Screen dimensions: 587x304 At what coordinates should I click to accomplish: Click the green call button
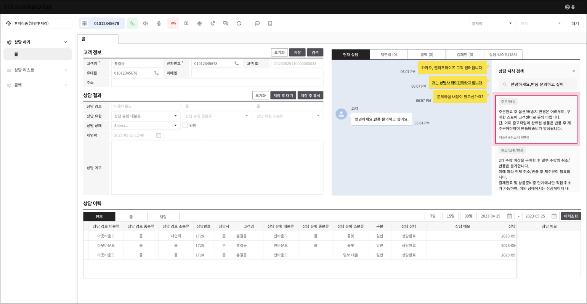132,24
